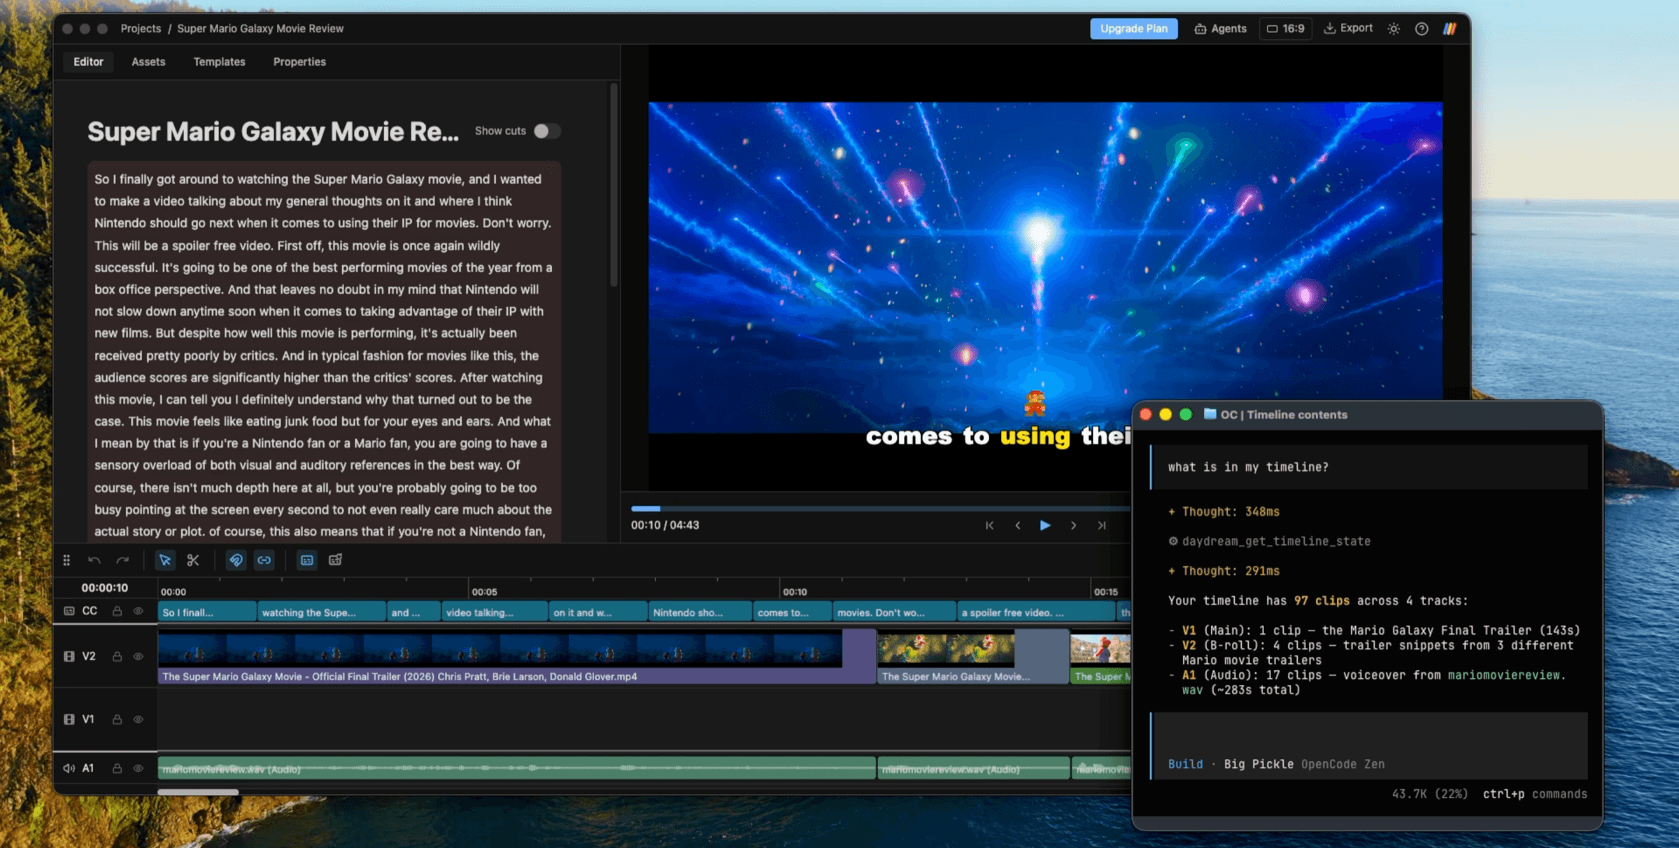Select the second 'The Super Mario Galaxy Movie...' clip
Viewport: 1679px width, 848px height.
coord(972,656)
